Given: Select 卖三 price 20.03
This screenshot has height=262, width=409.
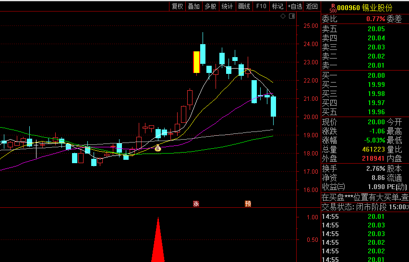Looking at the screenshot, I should click(376, 47).
